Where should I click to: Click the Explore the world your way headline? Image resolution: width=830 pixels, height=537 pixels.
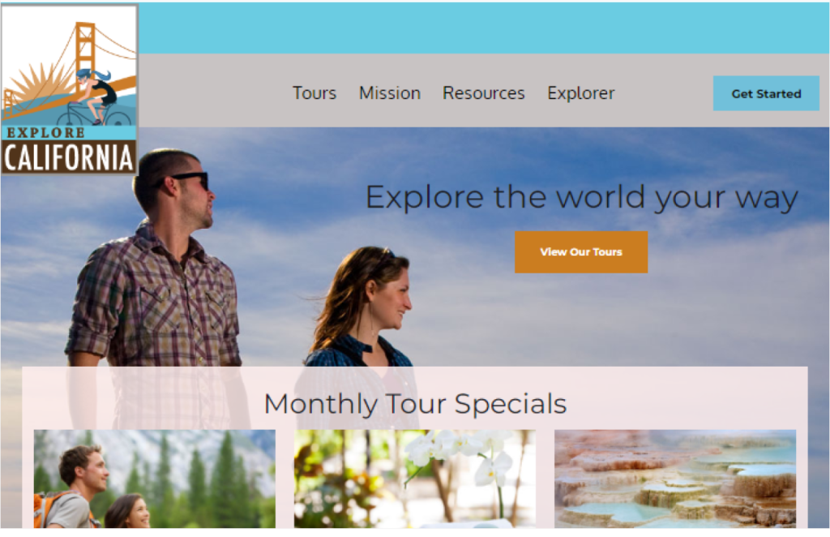(581, 198)
